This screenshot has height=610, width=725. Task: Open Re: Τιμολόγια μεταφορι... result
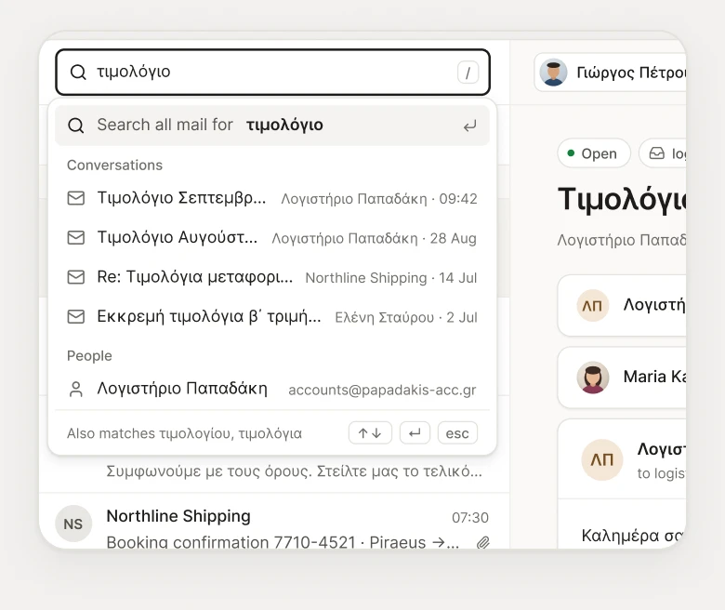point(271,277)
